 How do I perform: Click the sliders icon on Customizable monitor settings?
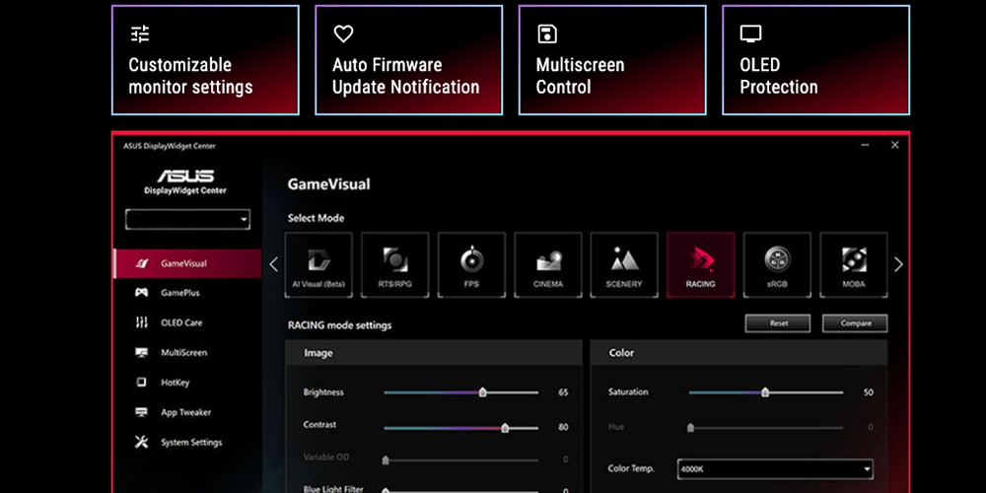coord(140,34)
